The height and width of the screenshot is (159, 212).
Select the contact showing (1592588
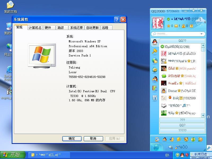180,98
